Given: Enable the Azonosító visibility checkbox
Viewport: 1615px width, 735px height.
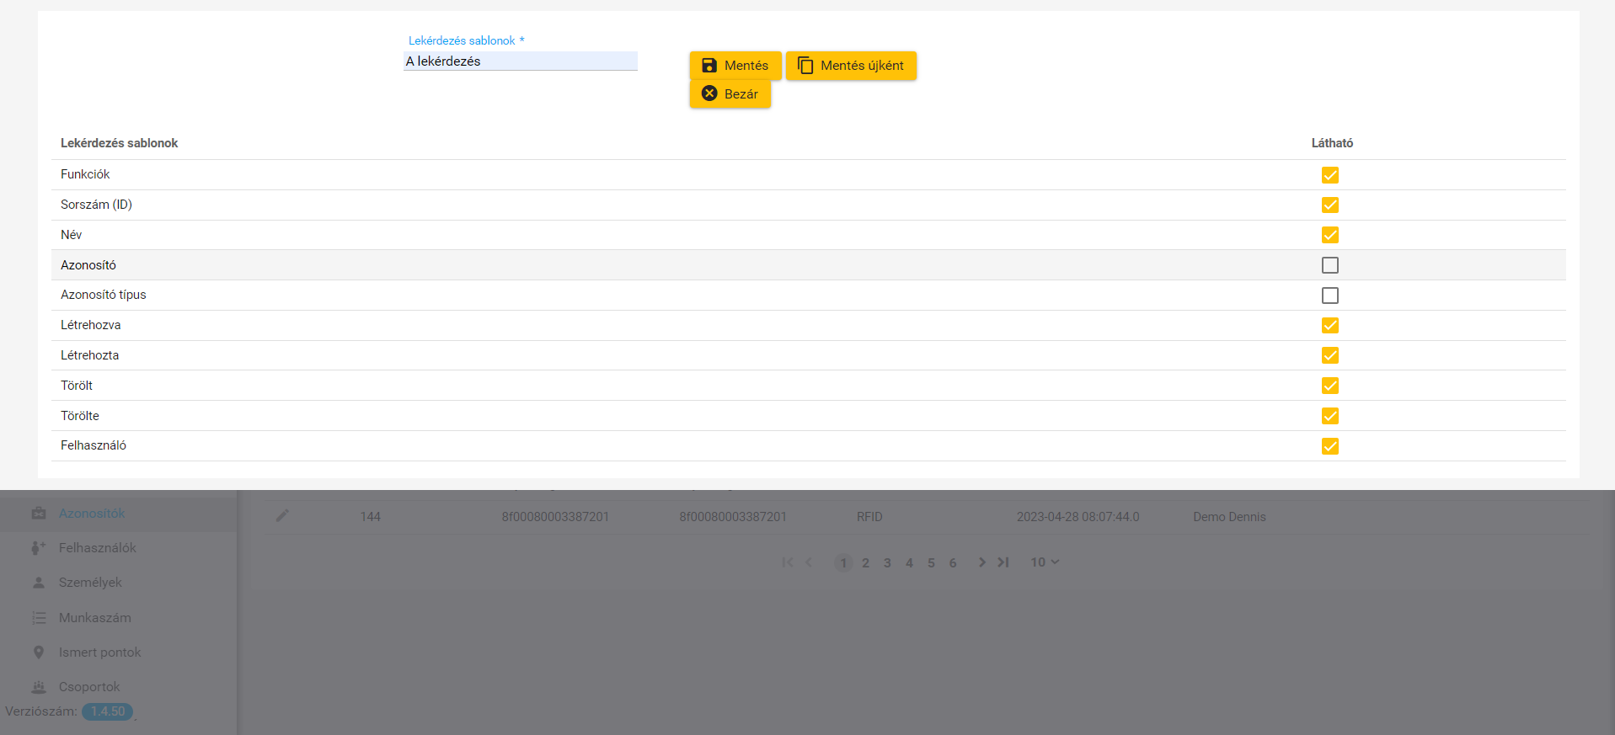Looking at the screenshot, I should click(x=1329, y=265).
